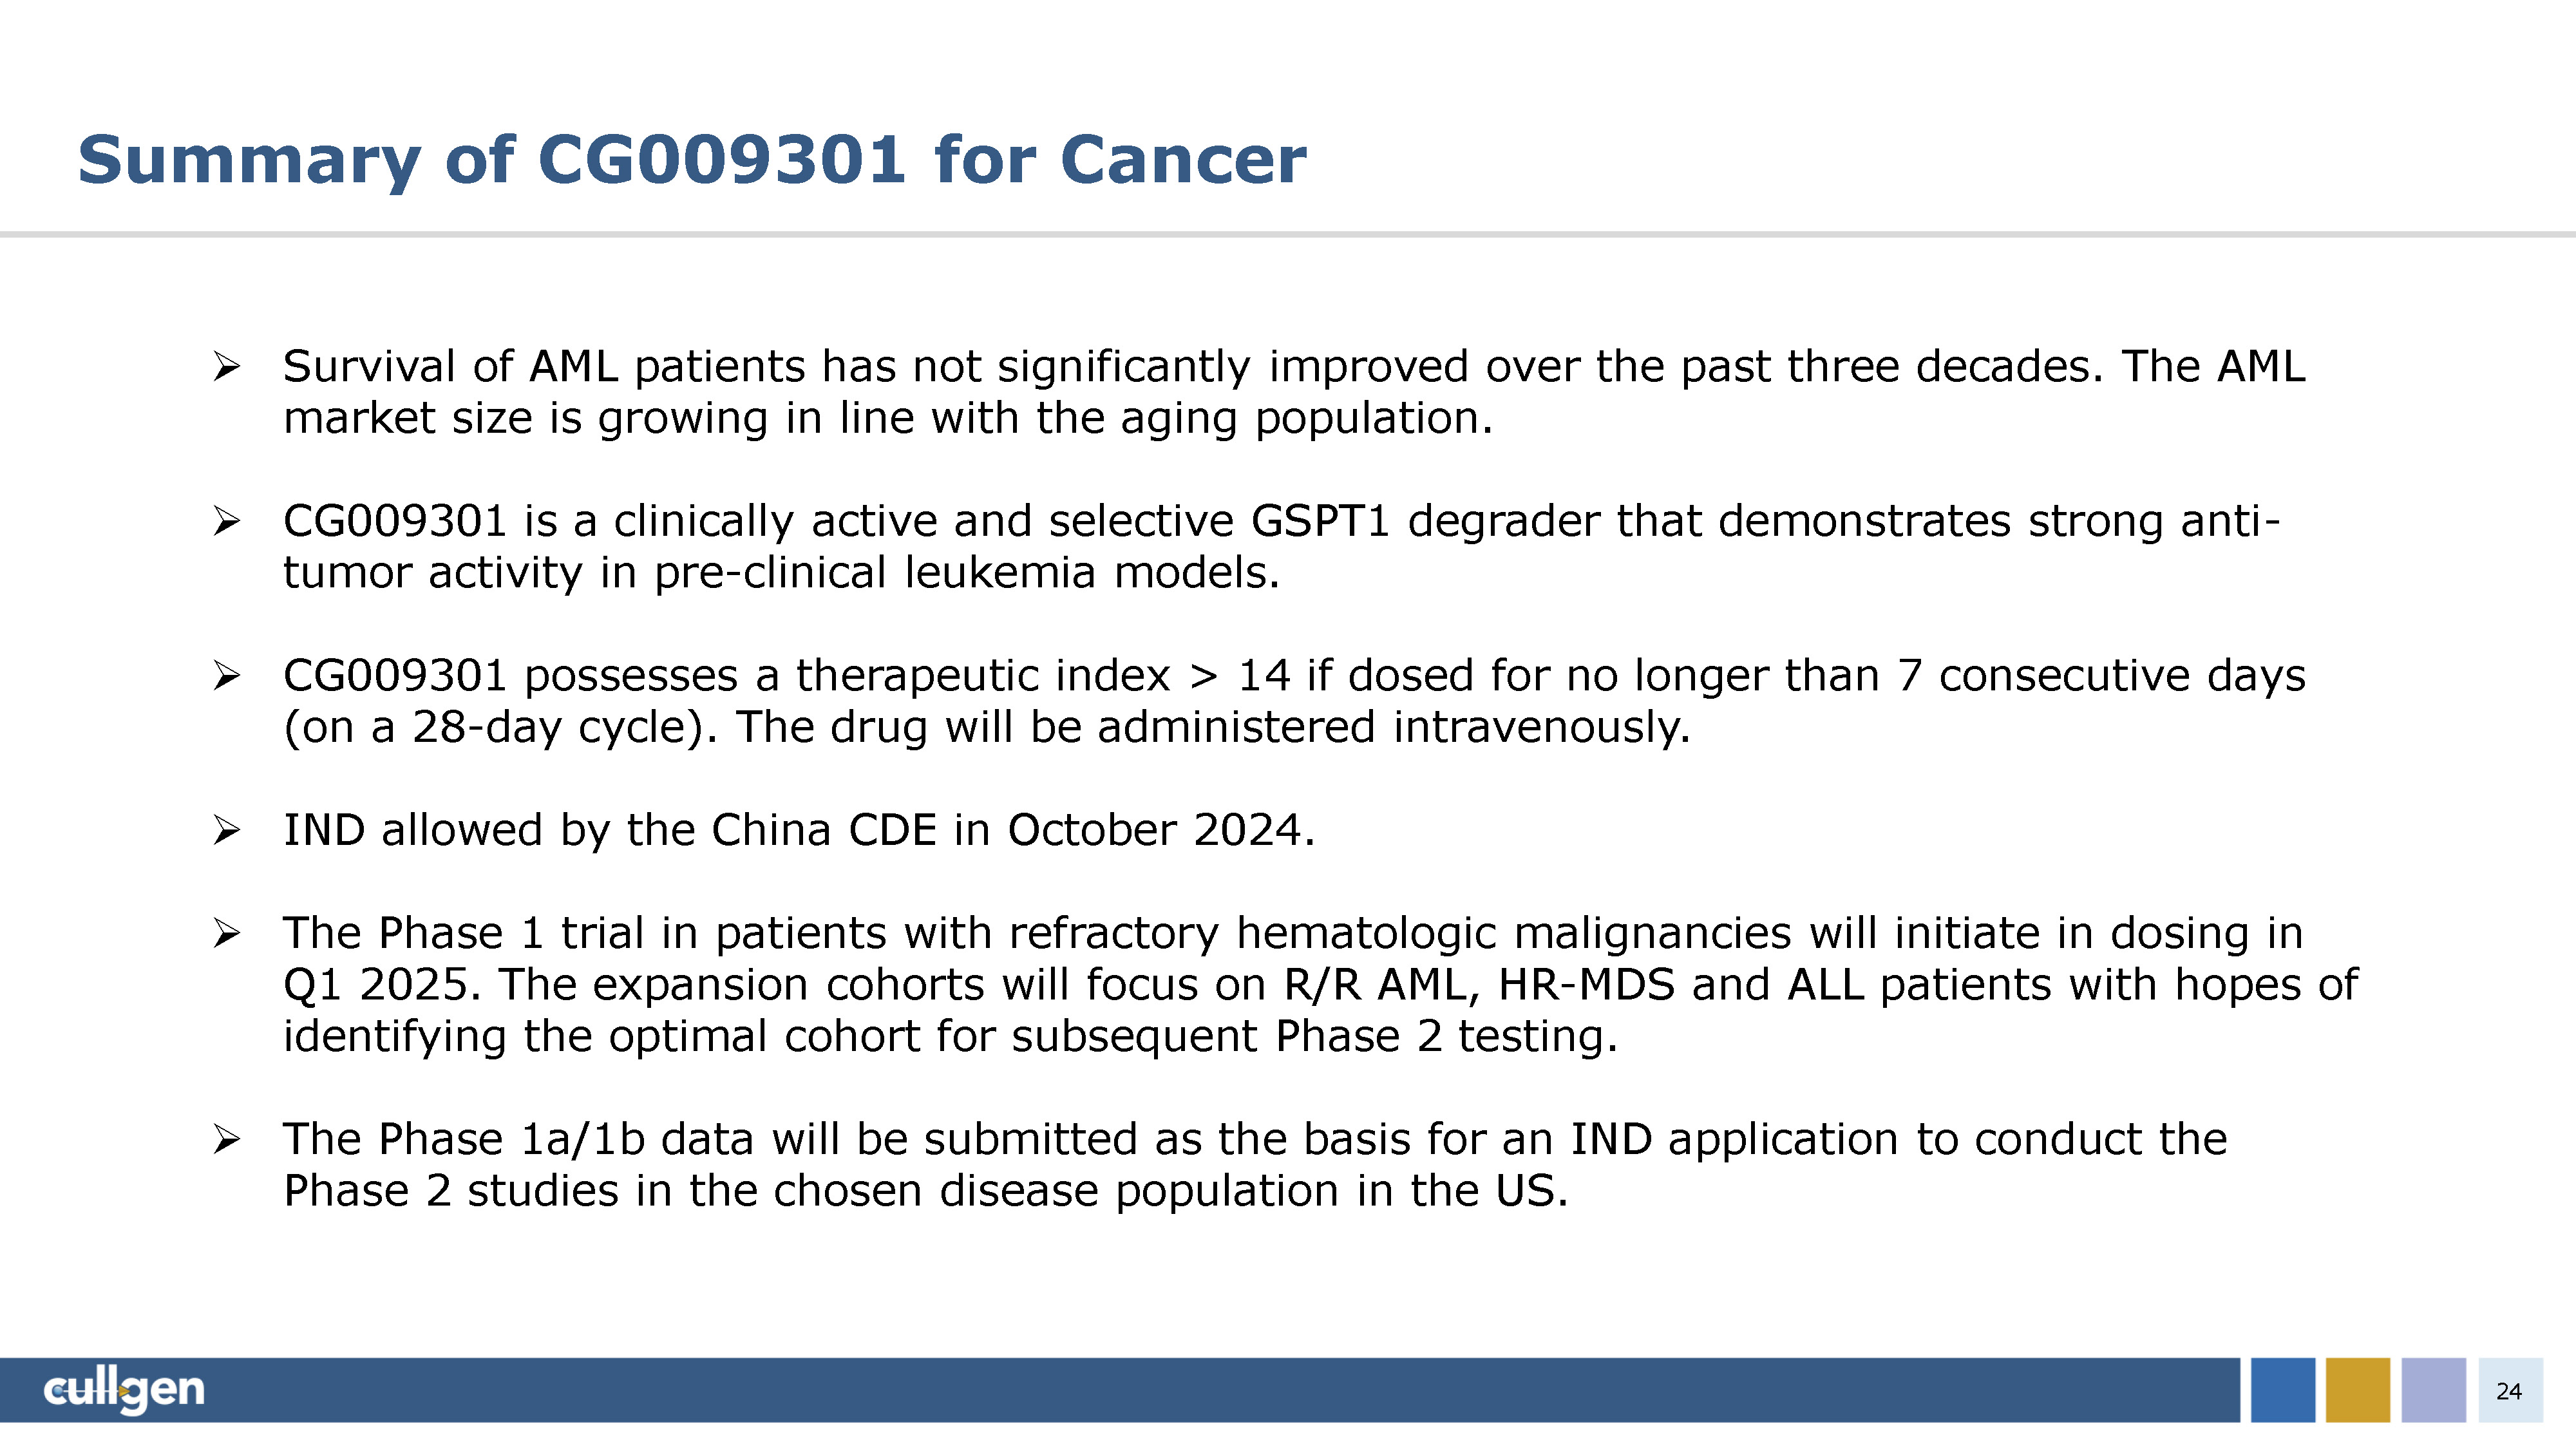Select the lavender square in the footer
The width and height of the screenshot is (2576, 1449).
(x=2433, y=1389)
